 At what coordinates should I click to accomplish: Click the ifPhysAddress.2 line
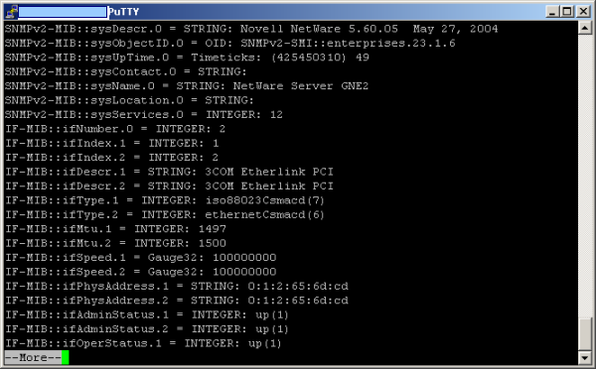click(177, 301)
